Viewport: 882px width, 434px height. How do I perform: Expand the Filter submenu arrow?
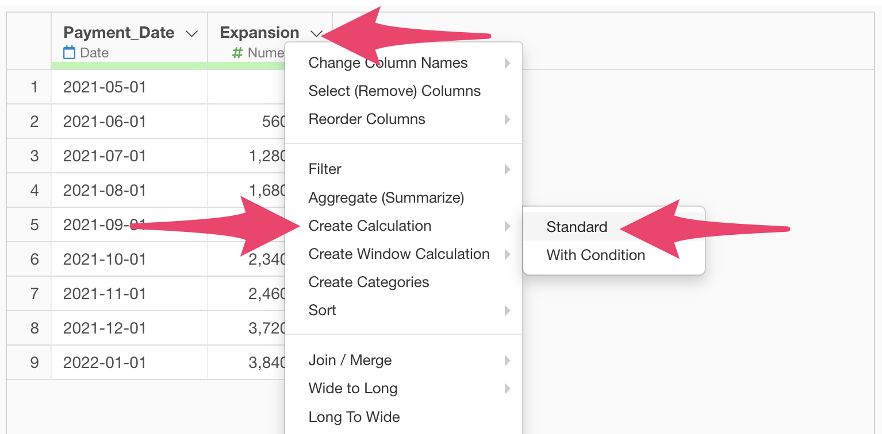click(x=508, y=169)
